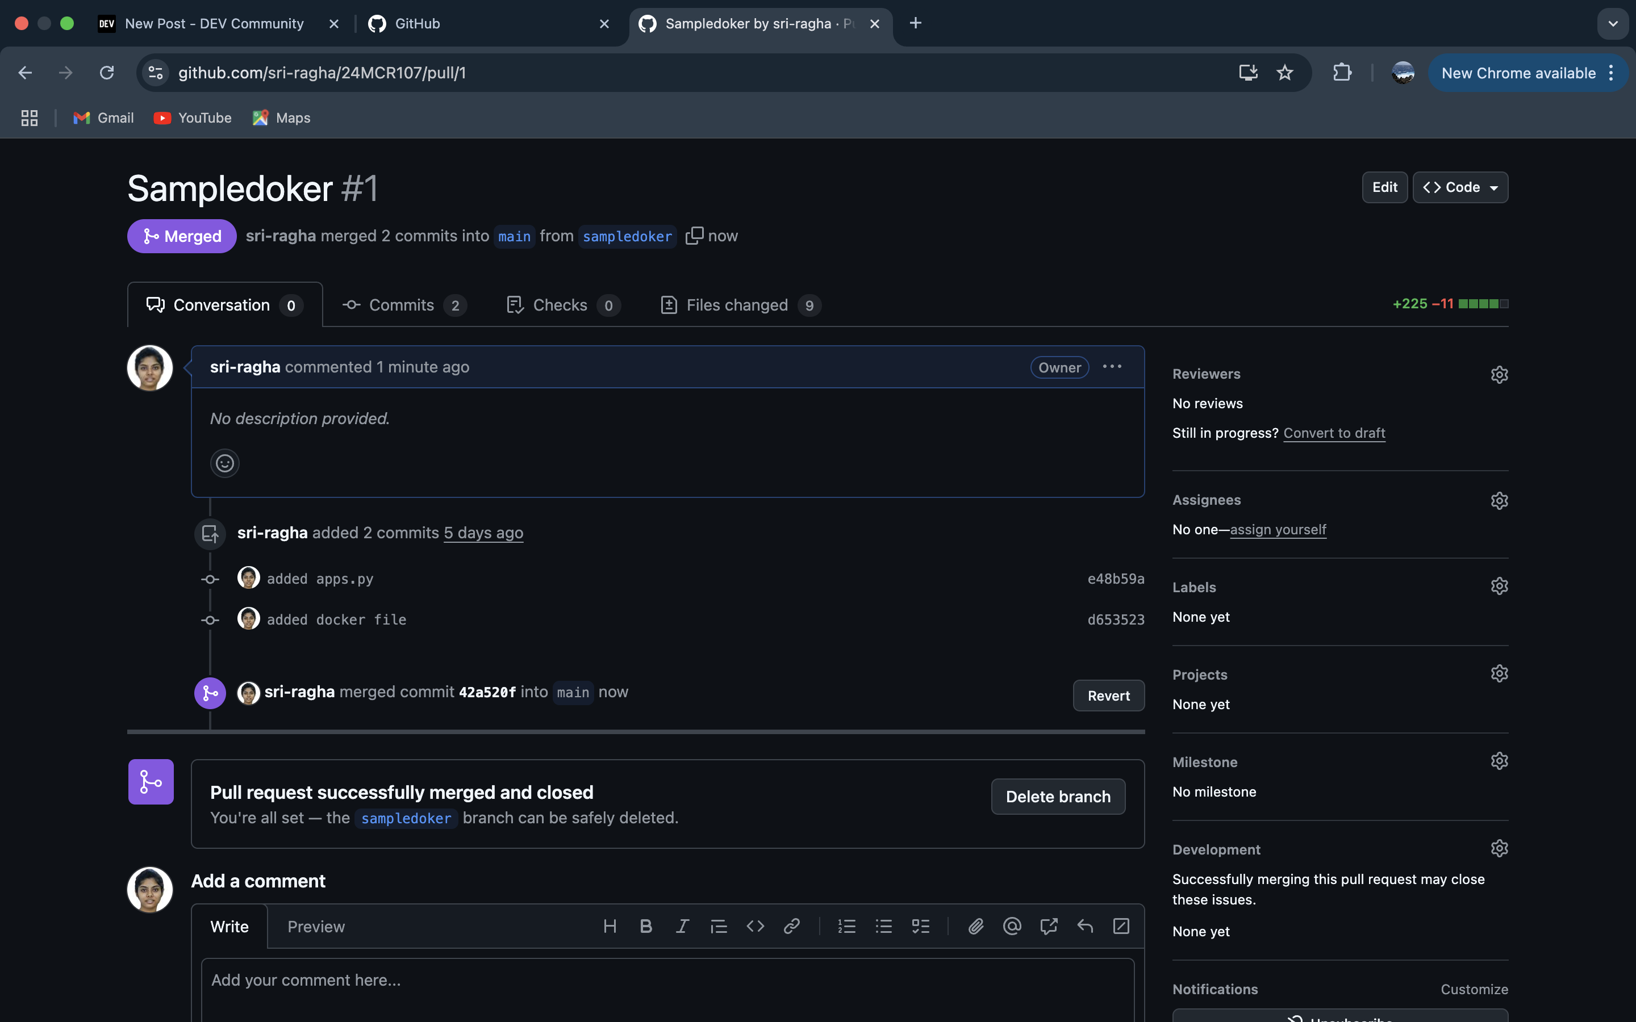Viewport: 1636px width, 1022px height.
Task: Open Development settings gear
Action: point(1499,848)
